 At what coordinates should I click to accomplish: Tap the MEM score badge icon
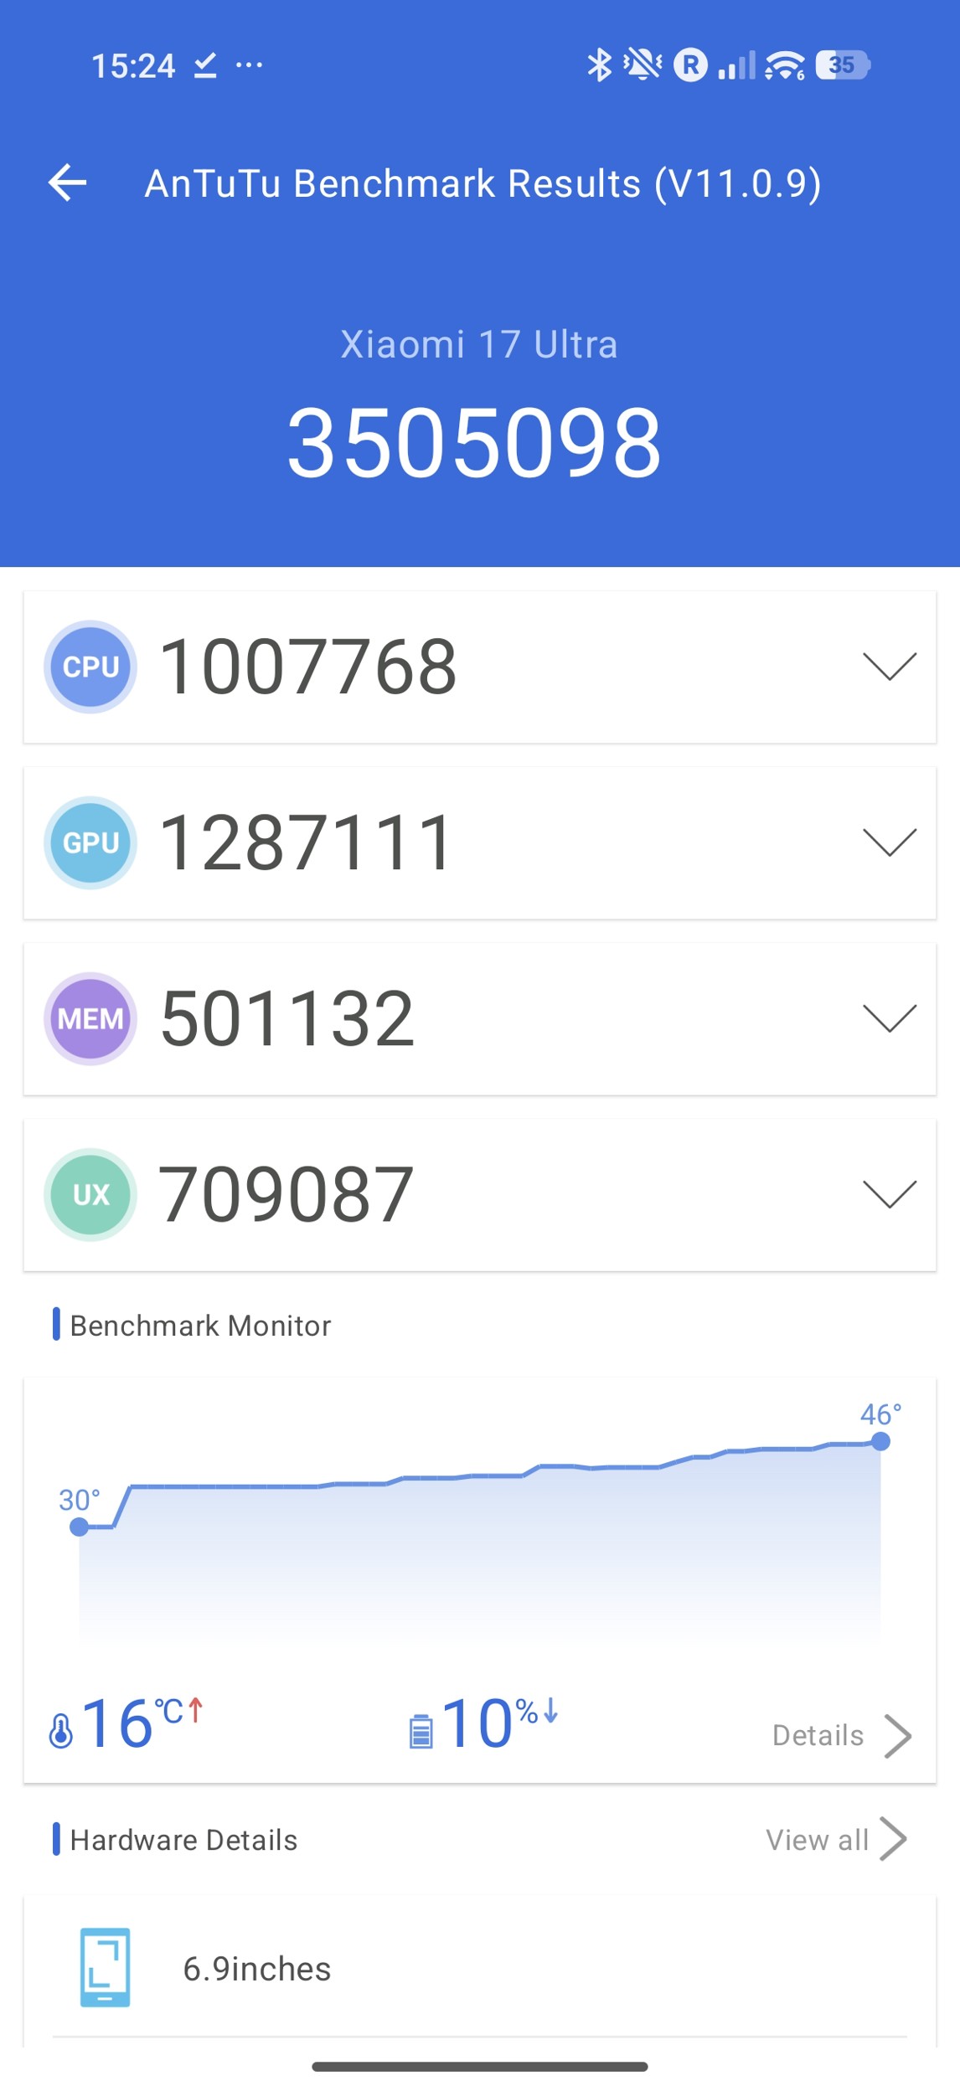pos(90,1018)
